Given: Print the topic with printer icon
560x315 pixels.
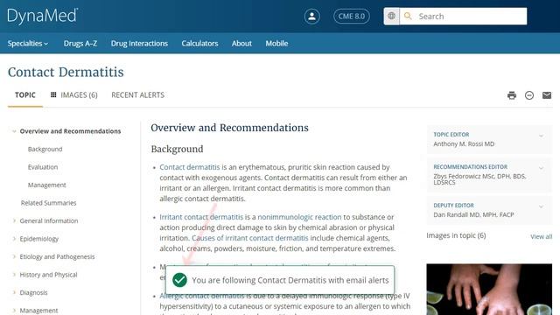Looking at the screenshot, I should coord(512,95).
